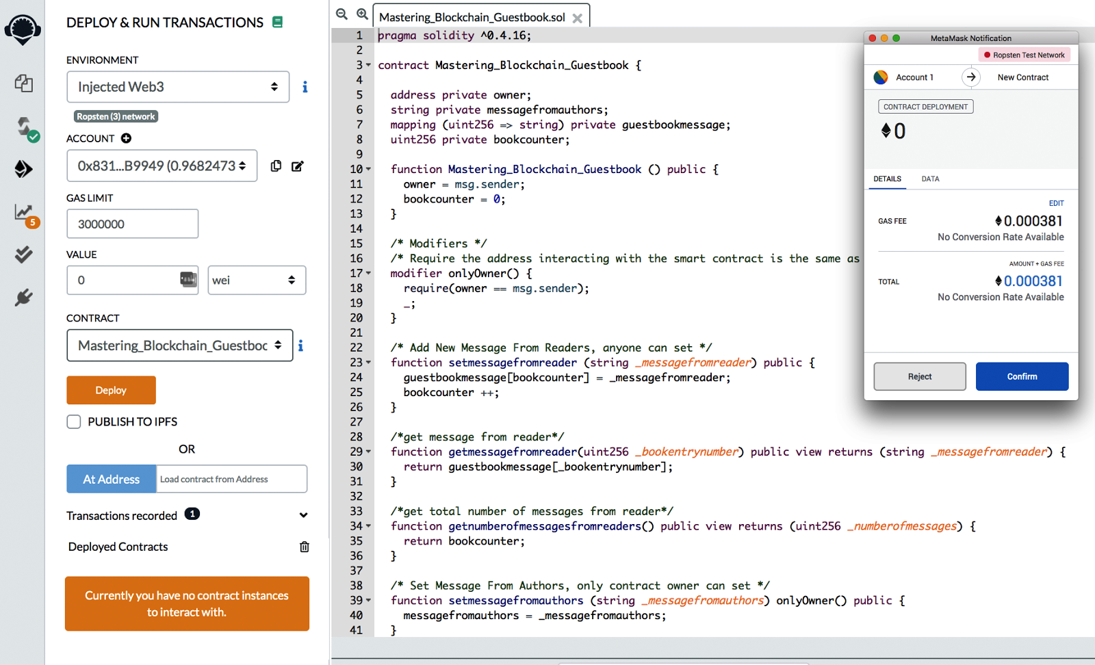This screenshot has height=665, width=1095.
Task: Enable the PUBLISH TO IPFS checkbox
Action: coord(74,422)
